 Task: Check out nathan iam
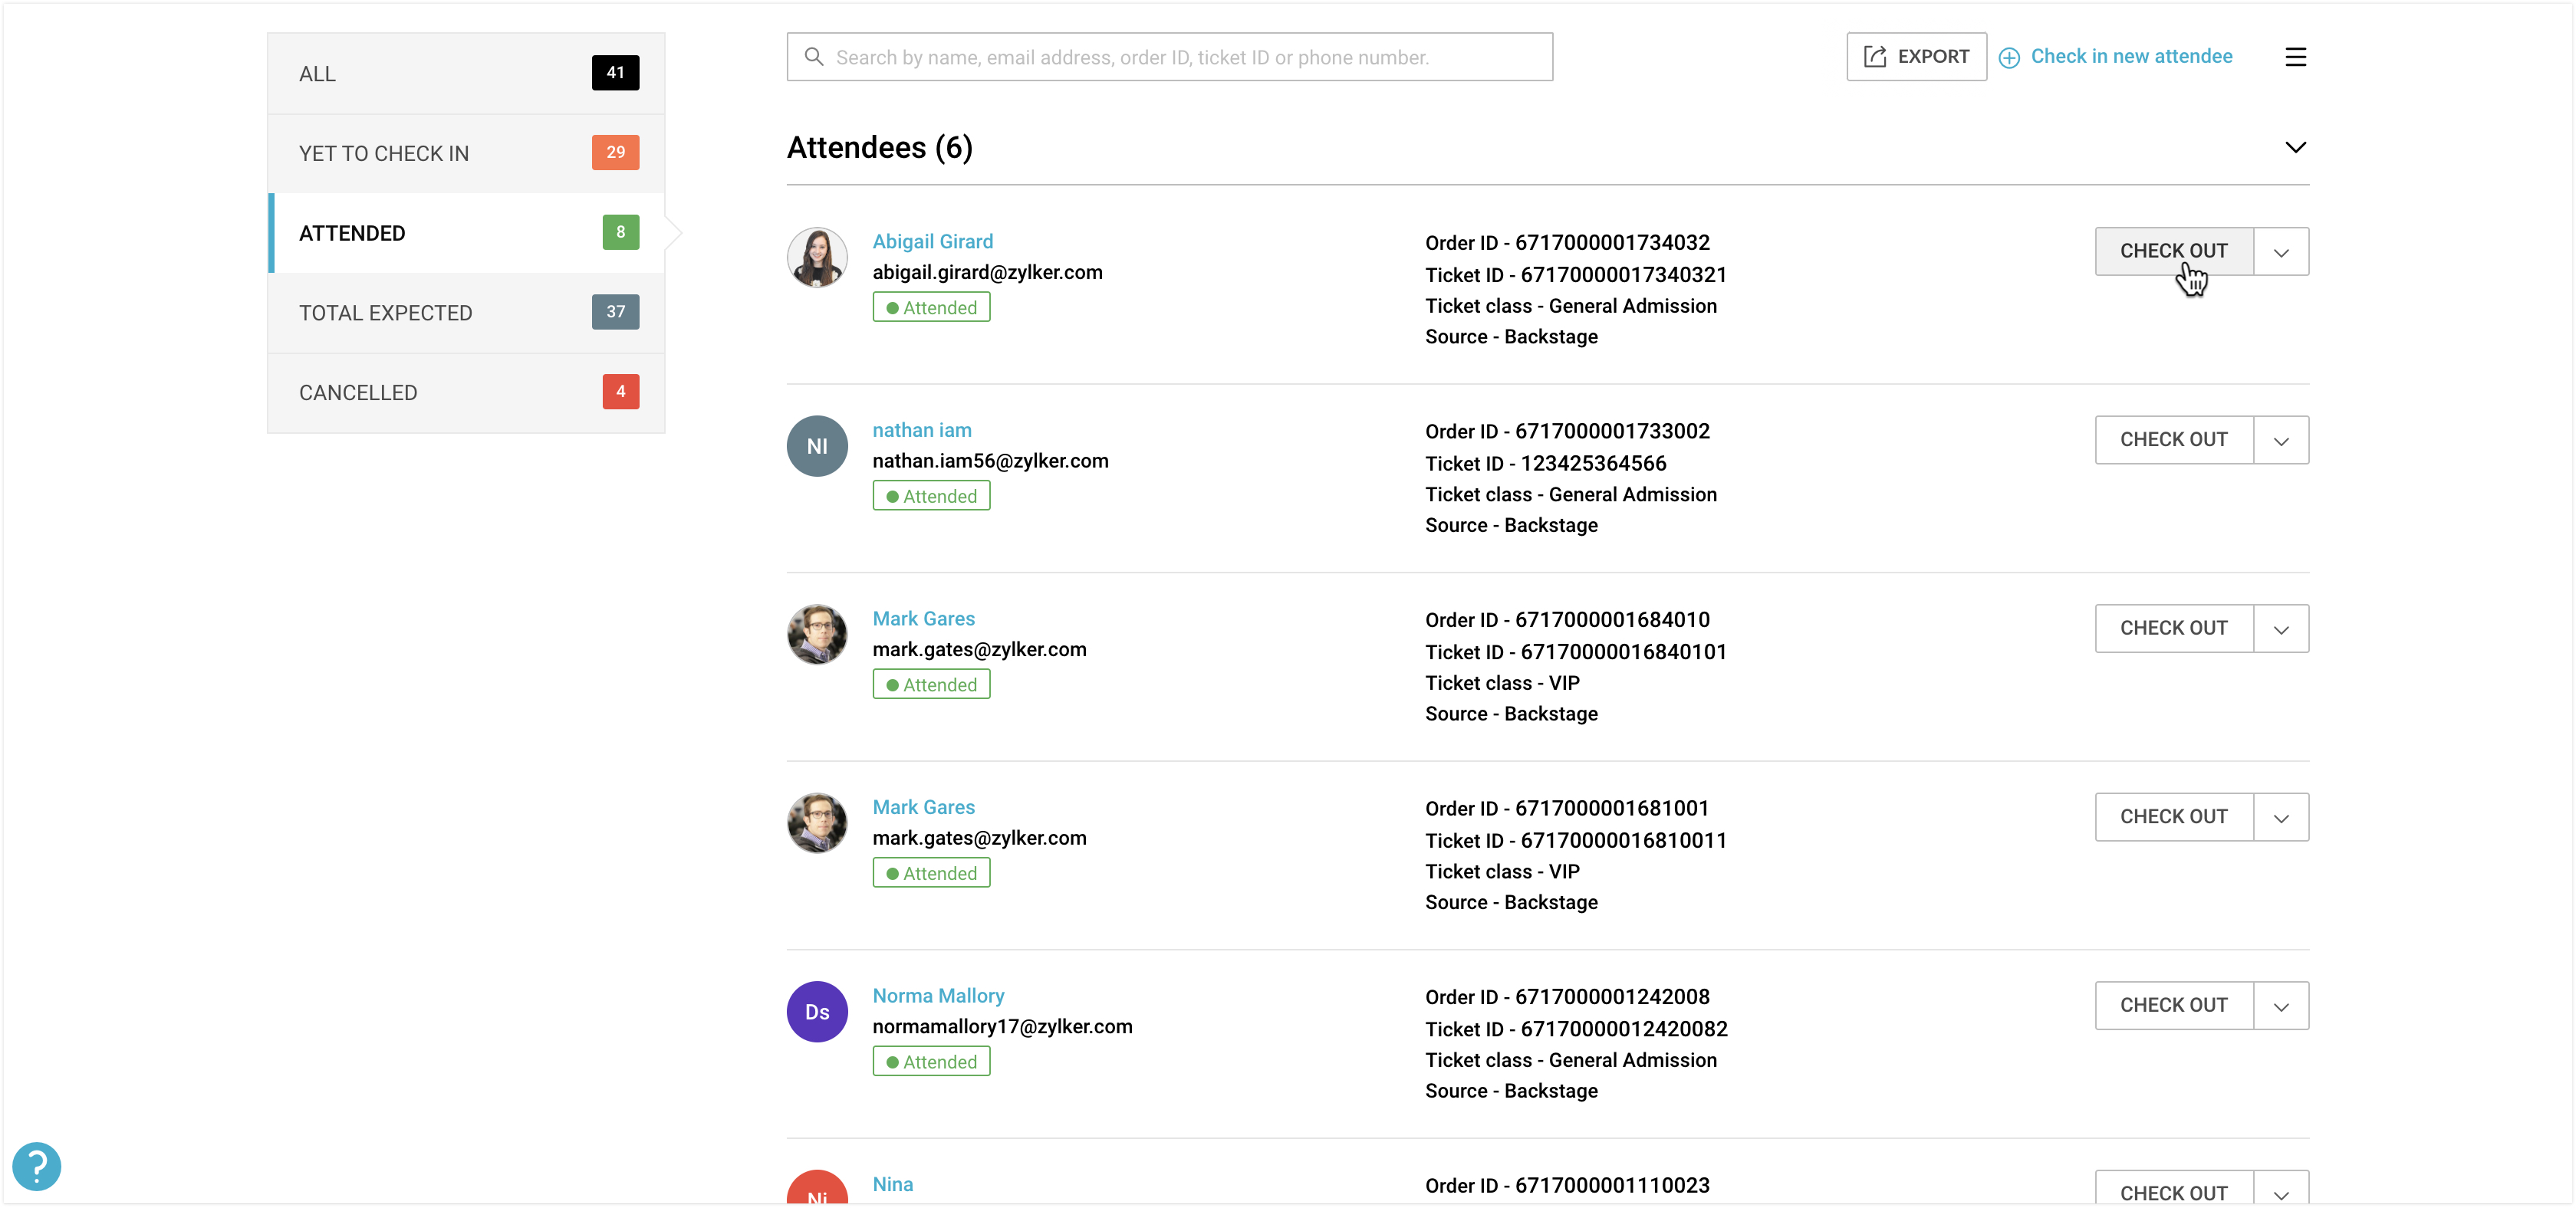coord(2174,441)
